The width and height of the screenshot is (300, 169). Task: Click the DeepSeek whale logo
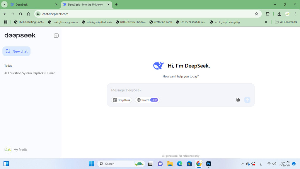click(x=158, y=65)
